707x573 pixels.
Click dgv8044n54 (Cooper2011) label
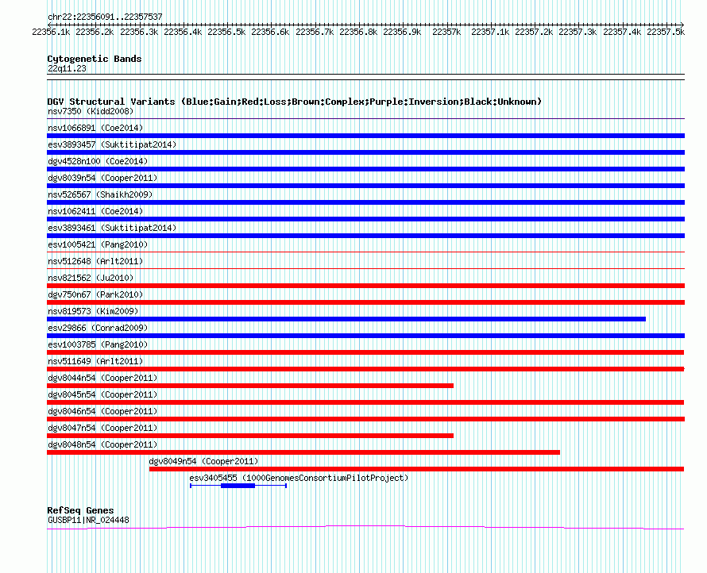102,378
